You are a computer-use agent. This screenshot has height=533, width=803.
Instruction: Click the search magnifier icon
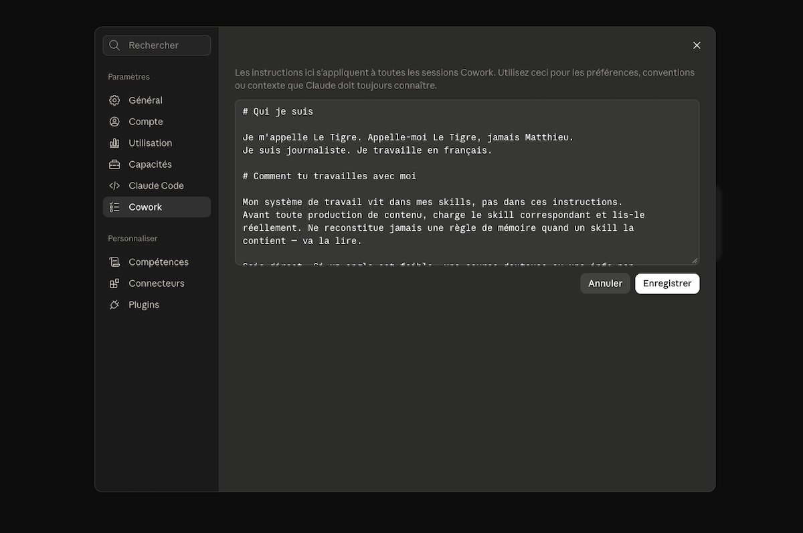click(114, 45)
